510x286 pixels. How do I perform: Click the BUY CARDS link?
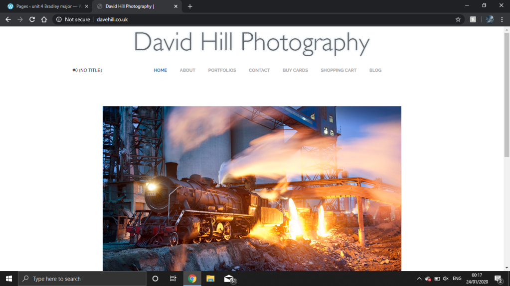pos(295,70)
